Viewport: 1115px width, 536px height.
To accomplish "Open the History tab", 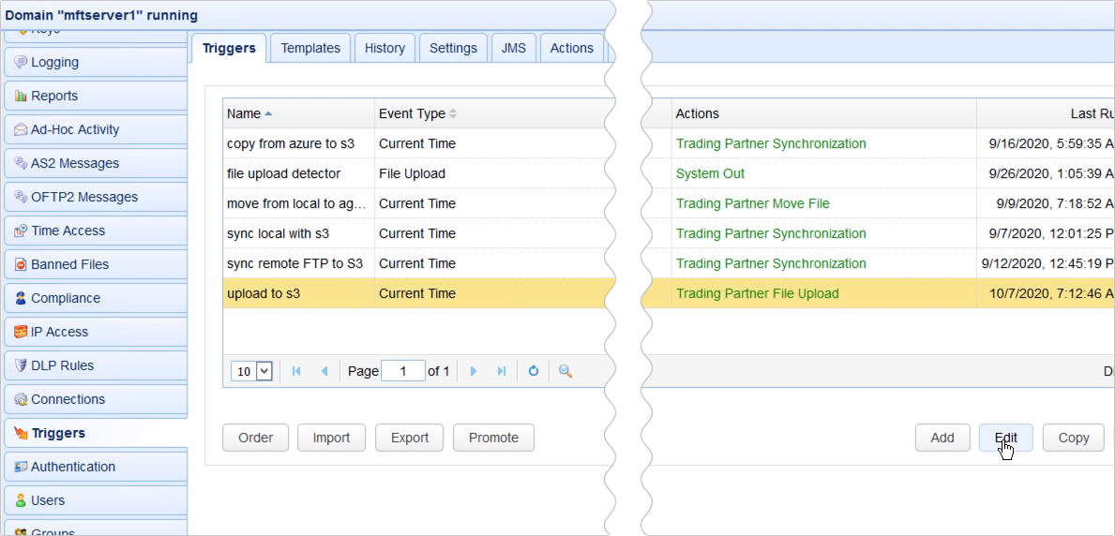I will point(384,48).
